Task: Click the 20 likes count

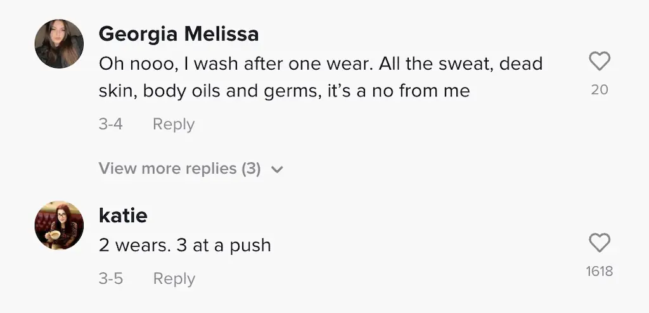Action: click(x=599, y=90)
